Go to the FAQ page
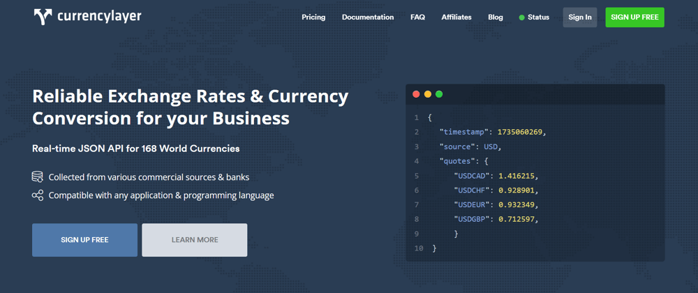The height and width of the screenshot is (293, 698). (417, 17)
